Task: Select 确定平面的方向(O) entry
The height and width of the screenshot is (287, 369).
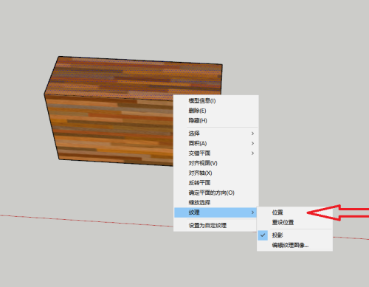Action: click(x=216, y=193)
